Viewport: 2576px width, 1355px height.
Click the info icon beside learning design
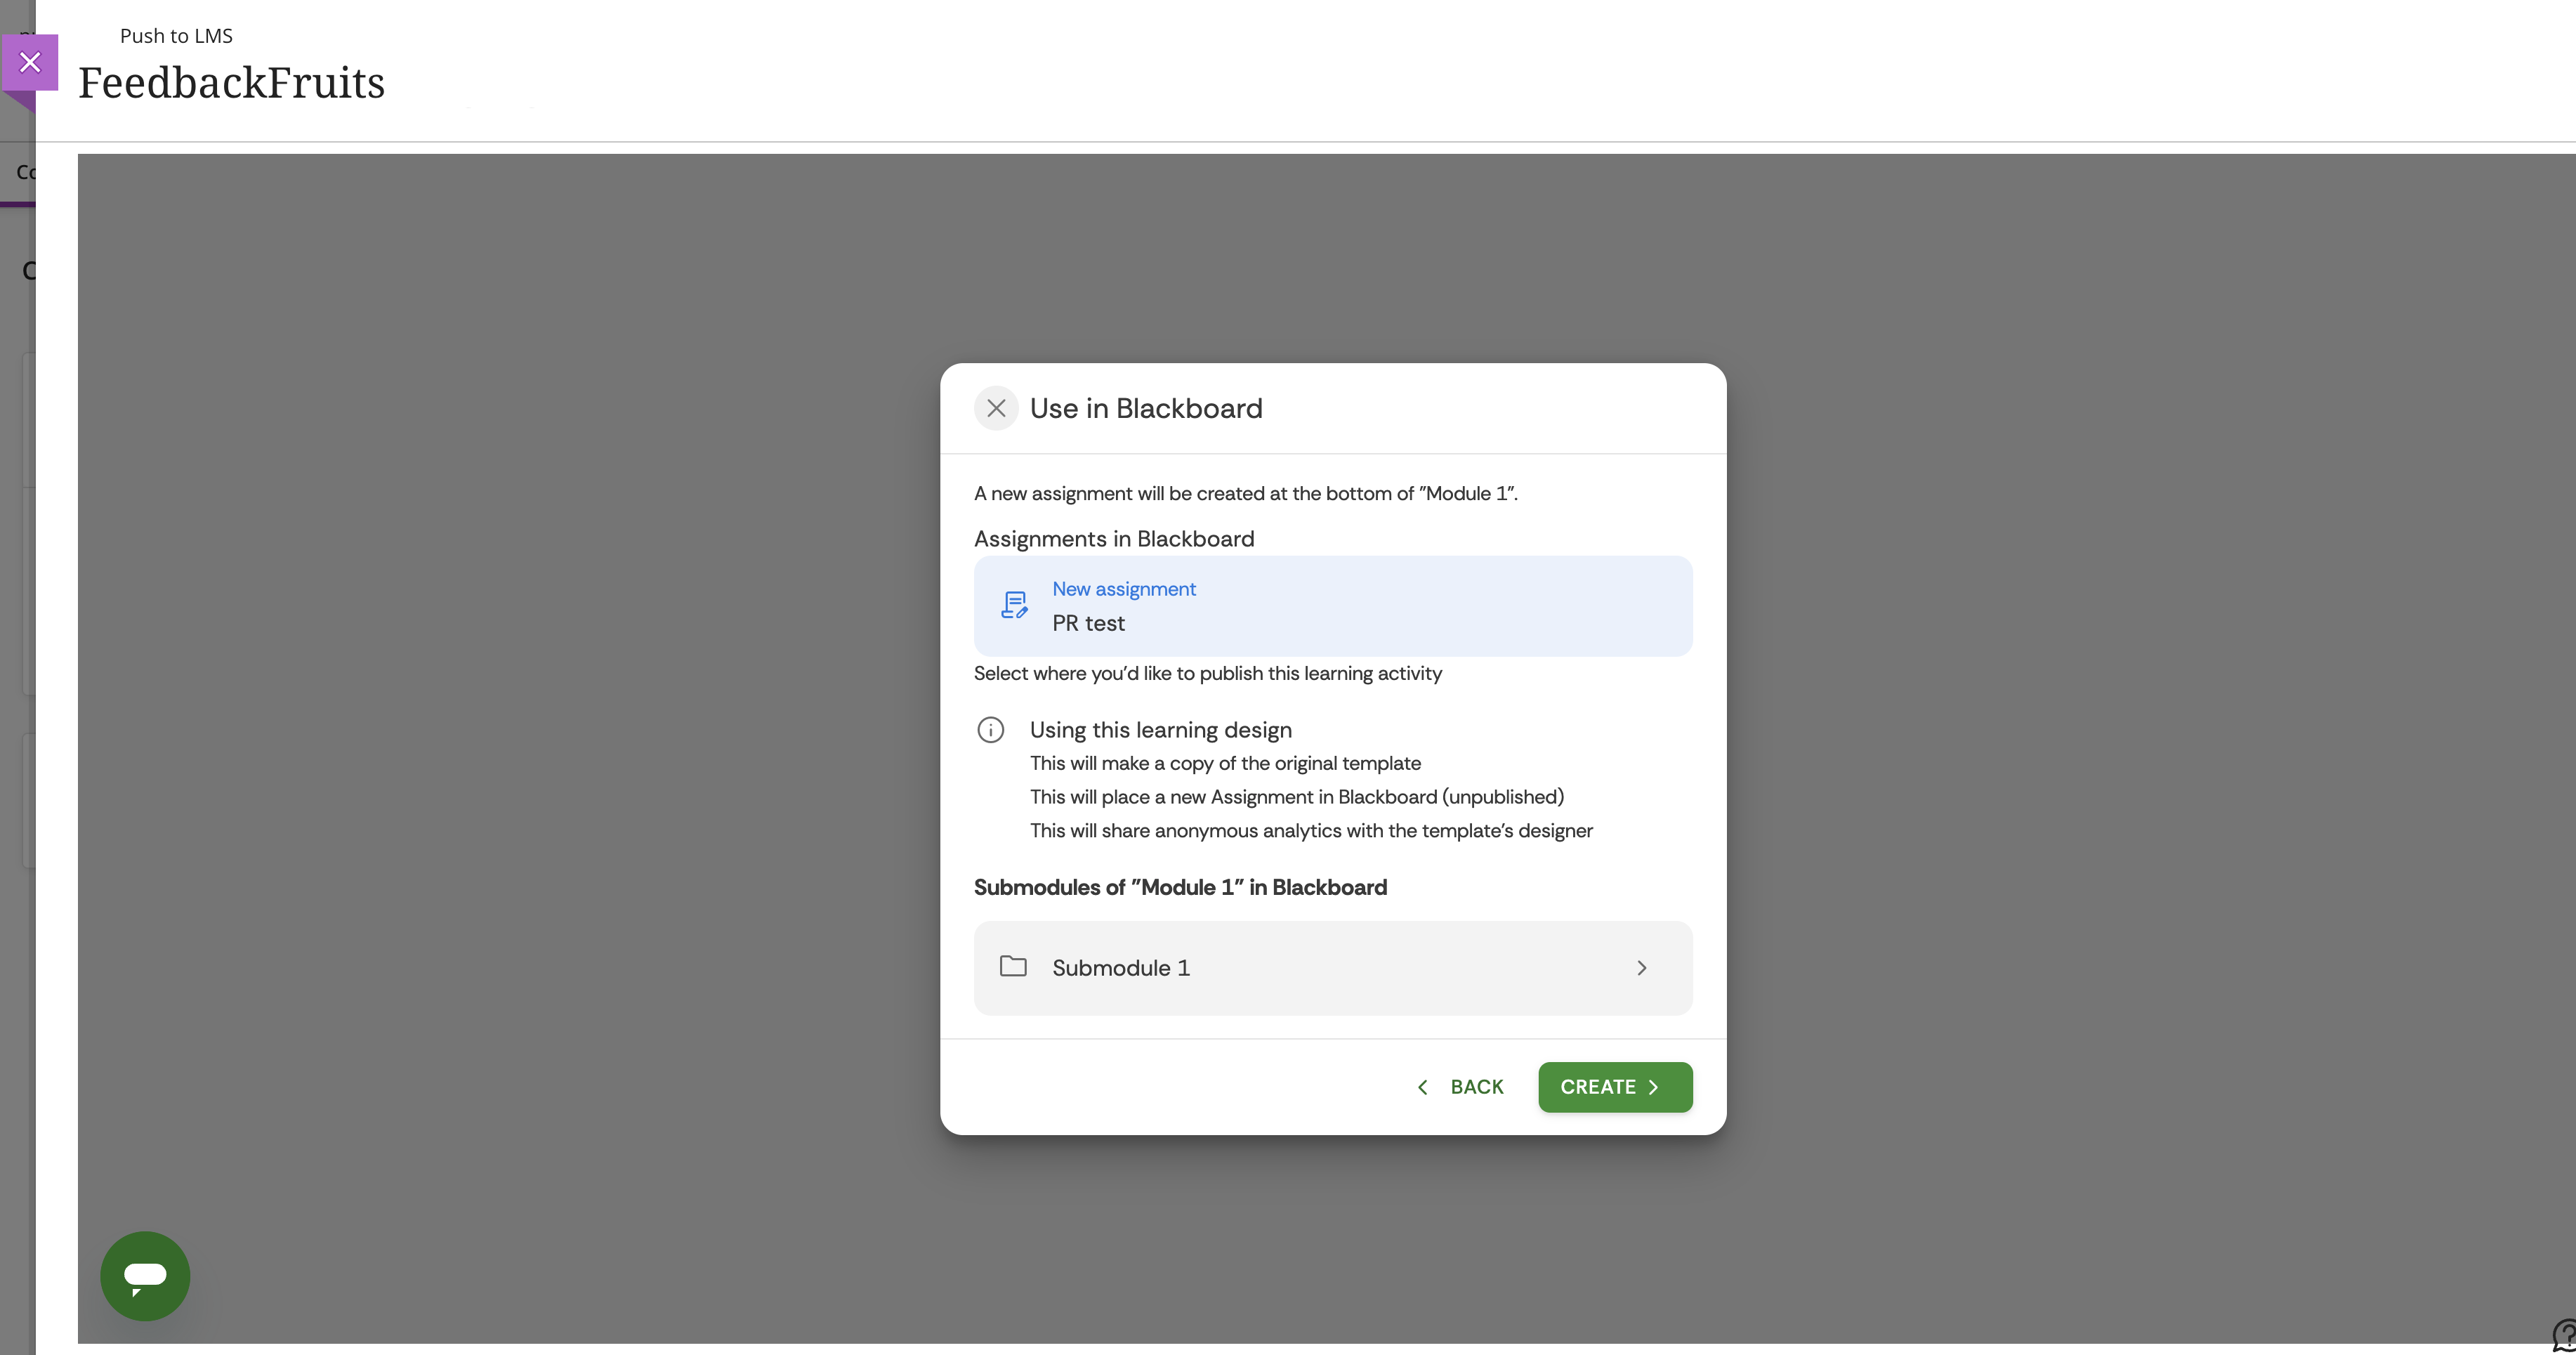coord(990,730)
